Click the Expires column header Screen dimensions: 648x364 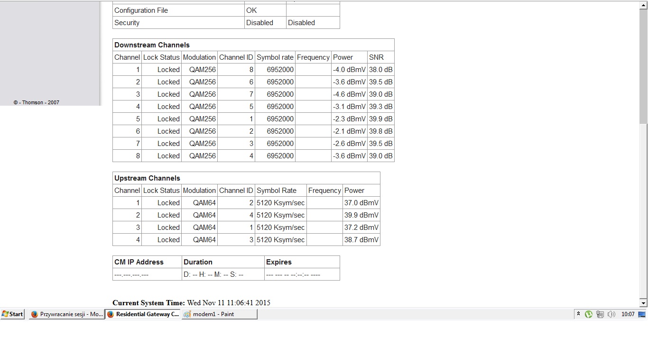279,262
